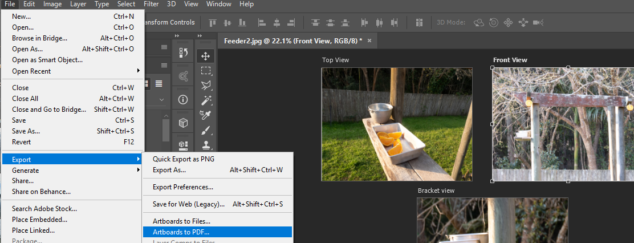Viewport: 634px width, 243px height.
Task: Choose 3D Roll mode icon
Action: (x=493, y=23)
